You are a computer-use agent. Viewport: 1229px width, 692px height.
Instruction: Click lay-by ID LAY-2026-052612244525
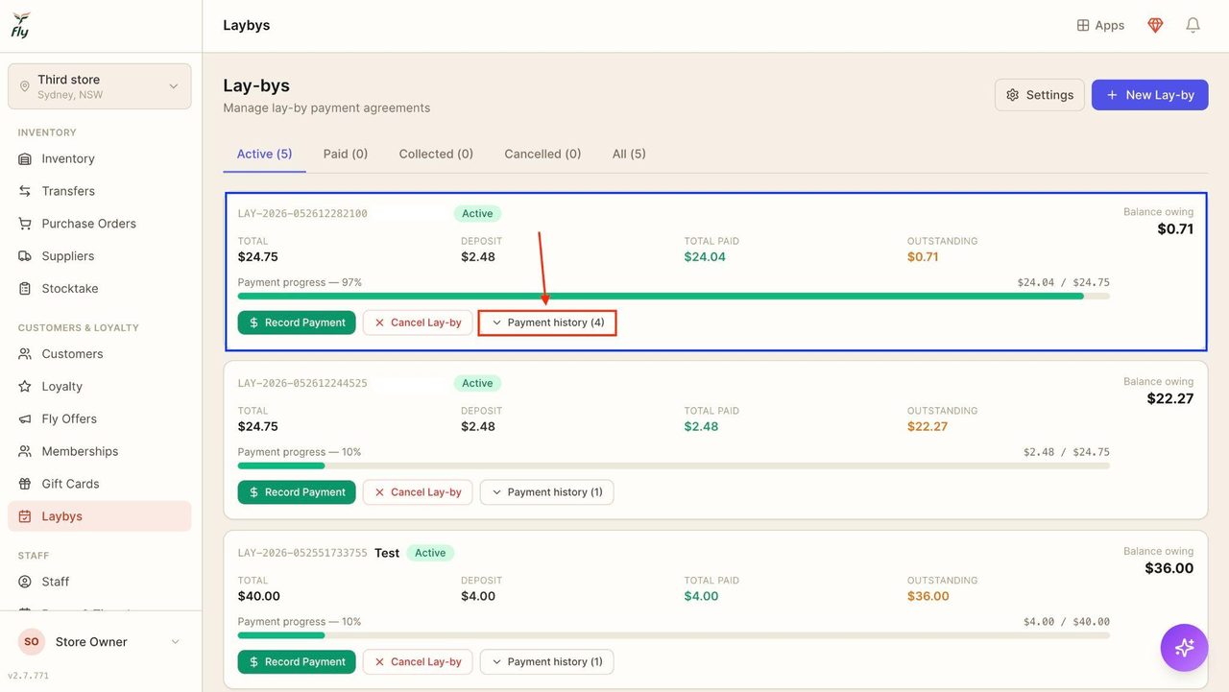click(x=302, y=384)
